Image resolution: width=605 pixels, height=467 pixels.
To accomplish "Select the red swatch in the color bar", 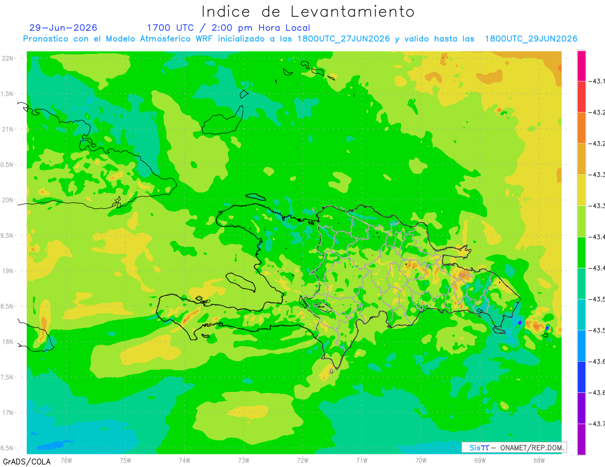I will (581, 97).
